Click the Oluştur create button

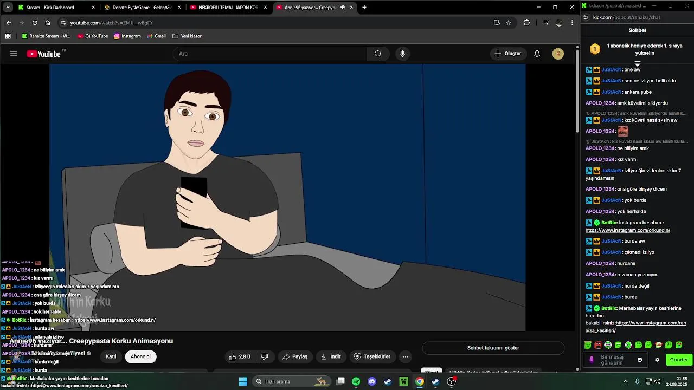[x=508, y=54]
